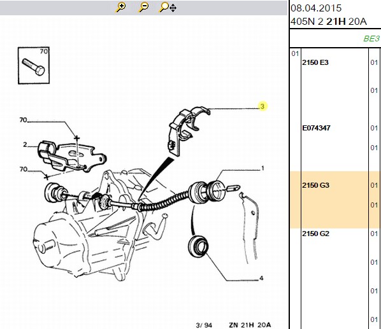Click the 01 index in first column
The height and width of the screenshot is (329, 381).
[x=295, y=53]
